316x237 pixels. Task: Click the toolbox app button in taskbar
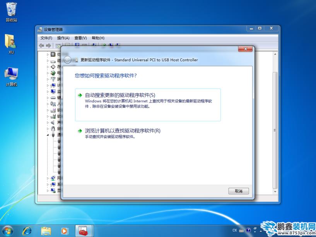[x=83, y=231]
